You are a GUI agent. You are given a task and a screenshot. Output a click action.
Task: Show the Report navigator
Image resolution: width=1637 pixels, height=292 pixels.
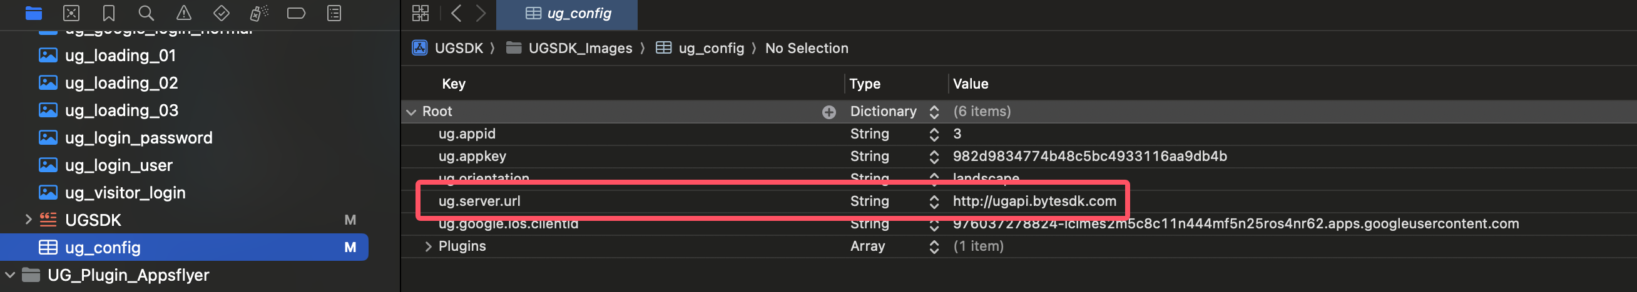pyautogui.click(x=334, y=13)
